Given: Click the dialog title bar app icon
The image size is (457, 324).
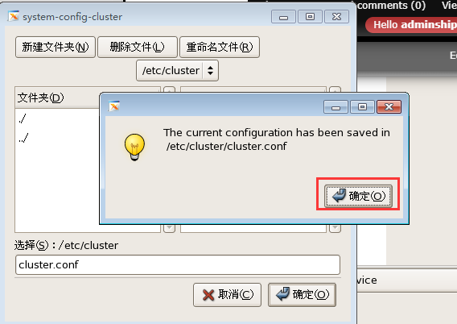Looking at the screenshot, I should [114, 106].
